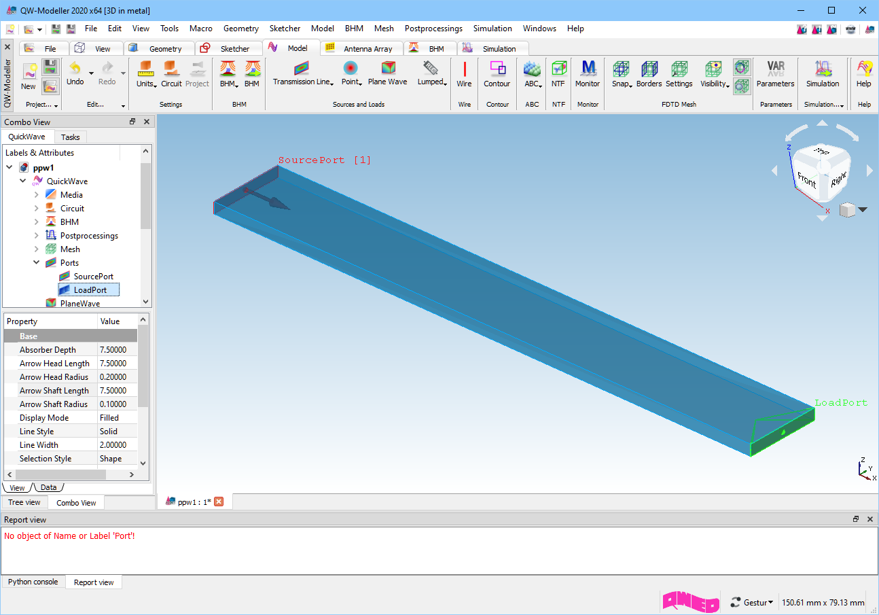
Task: Collapse the Ports tree node
Action: (37, 263)
